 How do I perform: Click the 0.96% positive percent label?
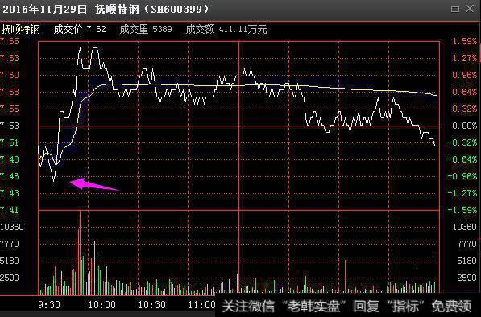click(x=464, y=75)
